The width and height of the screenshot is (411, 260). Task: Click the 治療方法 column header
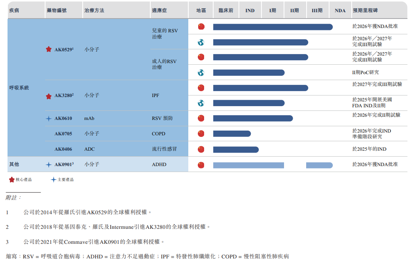[95, 10]
